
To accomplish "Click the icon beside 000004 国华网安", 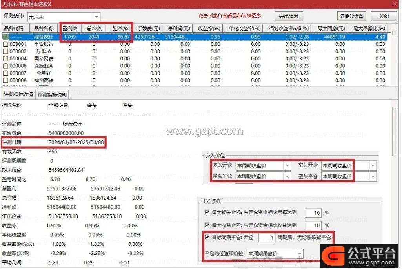I will click(5, 59).
